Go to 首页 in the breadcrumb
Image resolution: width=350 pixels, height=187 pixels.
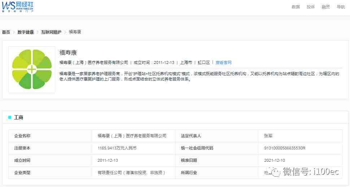pyautogui.click(x=6, y=32)
